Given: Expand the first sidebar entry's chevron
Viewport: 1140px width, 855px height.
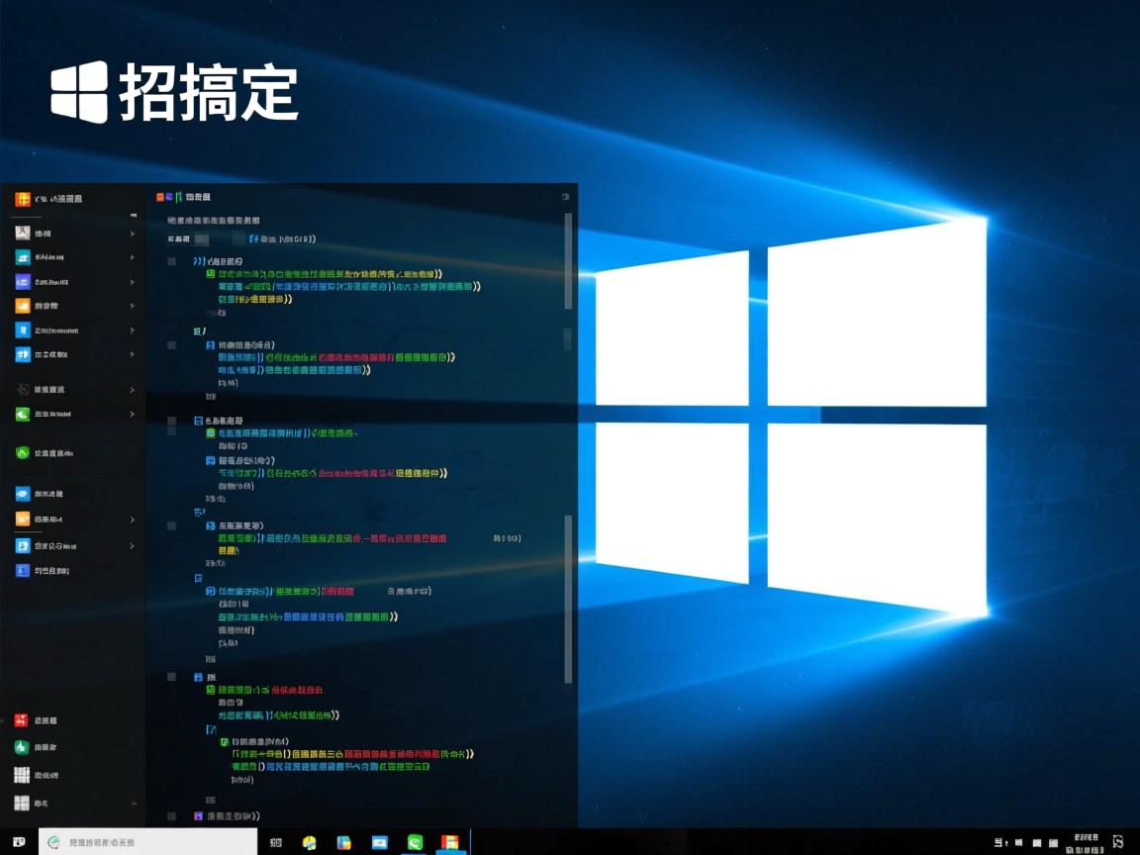Looking at the screenshot, I should [x=132, y=232].
